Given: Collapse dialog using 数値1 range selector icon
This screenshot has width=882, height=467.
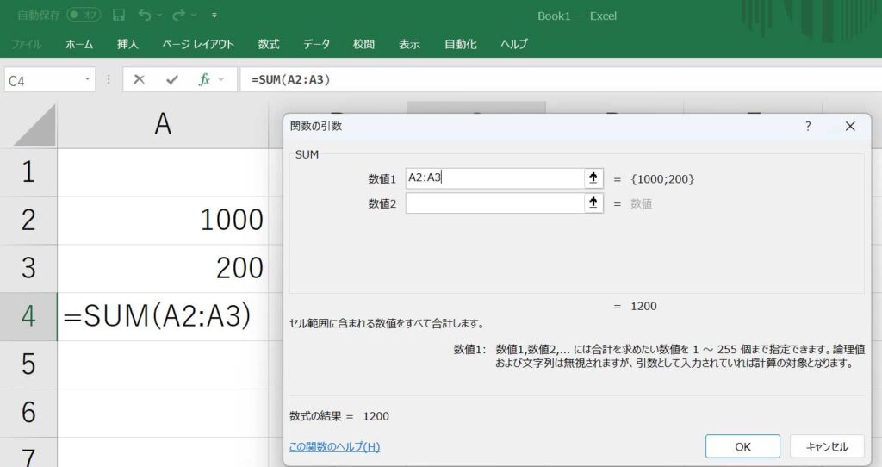Looking at the screenshot, I should pyautogui.click(x=593, y=178).
